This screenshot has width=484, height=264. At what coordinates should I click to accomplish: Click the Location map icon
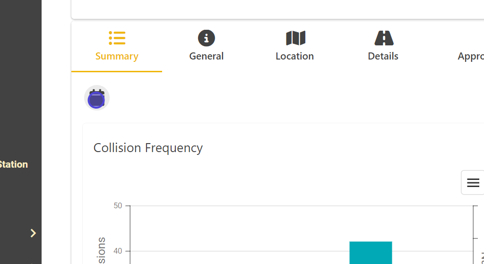tap(295, 38)
